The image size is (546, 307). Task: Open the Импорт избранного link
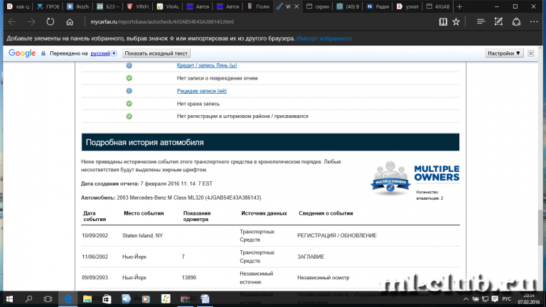pyautogui.click(x=324, y=38)
